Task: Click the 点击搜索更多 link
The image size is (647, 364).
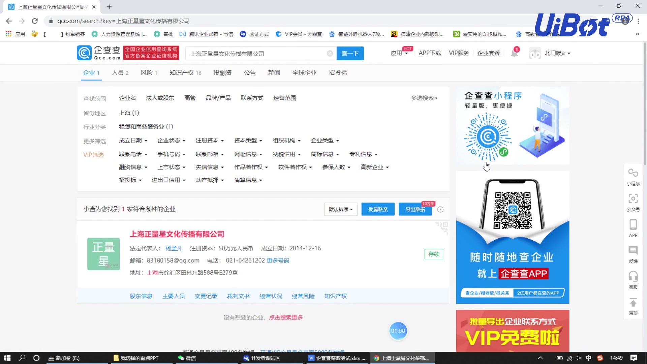Action: coord(286,317)
